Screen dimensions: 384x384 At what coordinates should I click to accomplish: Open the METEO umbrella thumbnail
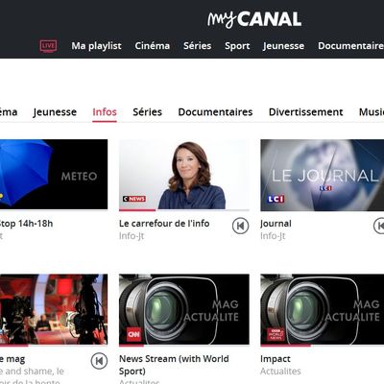54,174
